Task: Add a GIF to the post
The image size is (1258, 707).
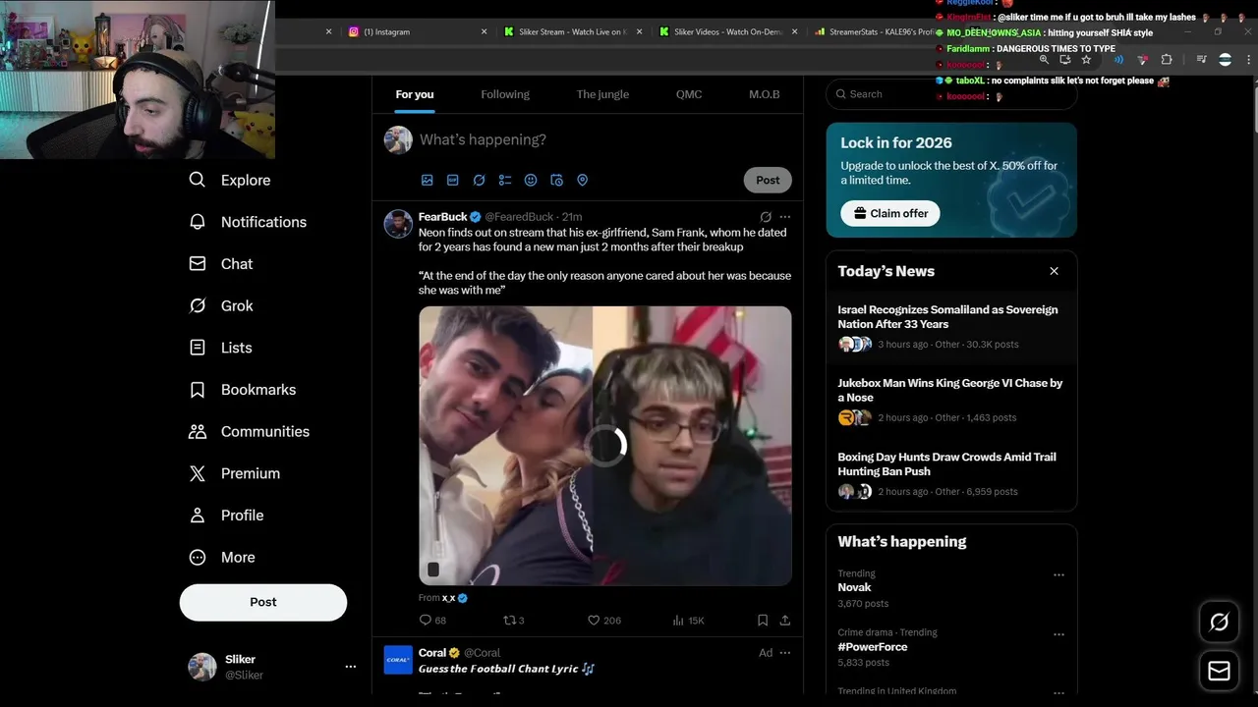Action: [x=453, y=180]
